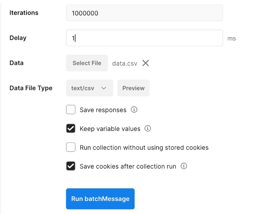Focus the Iterations input field

coord(144,13)
